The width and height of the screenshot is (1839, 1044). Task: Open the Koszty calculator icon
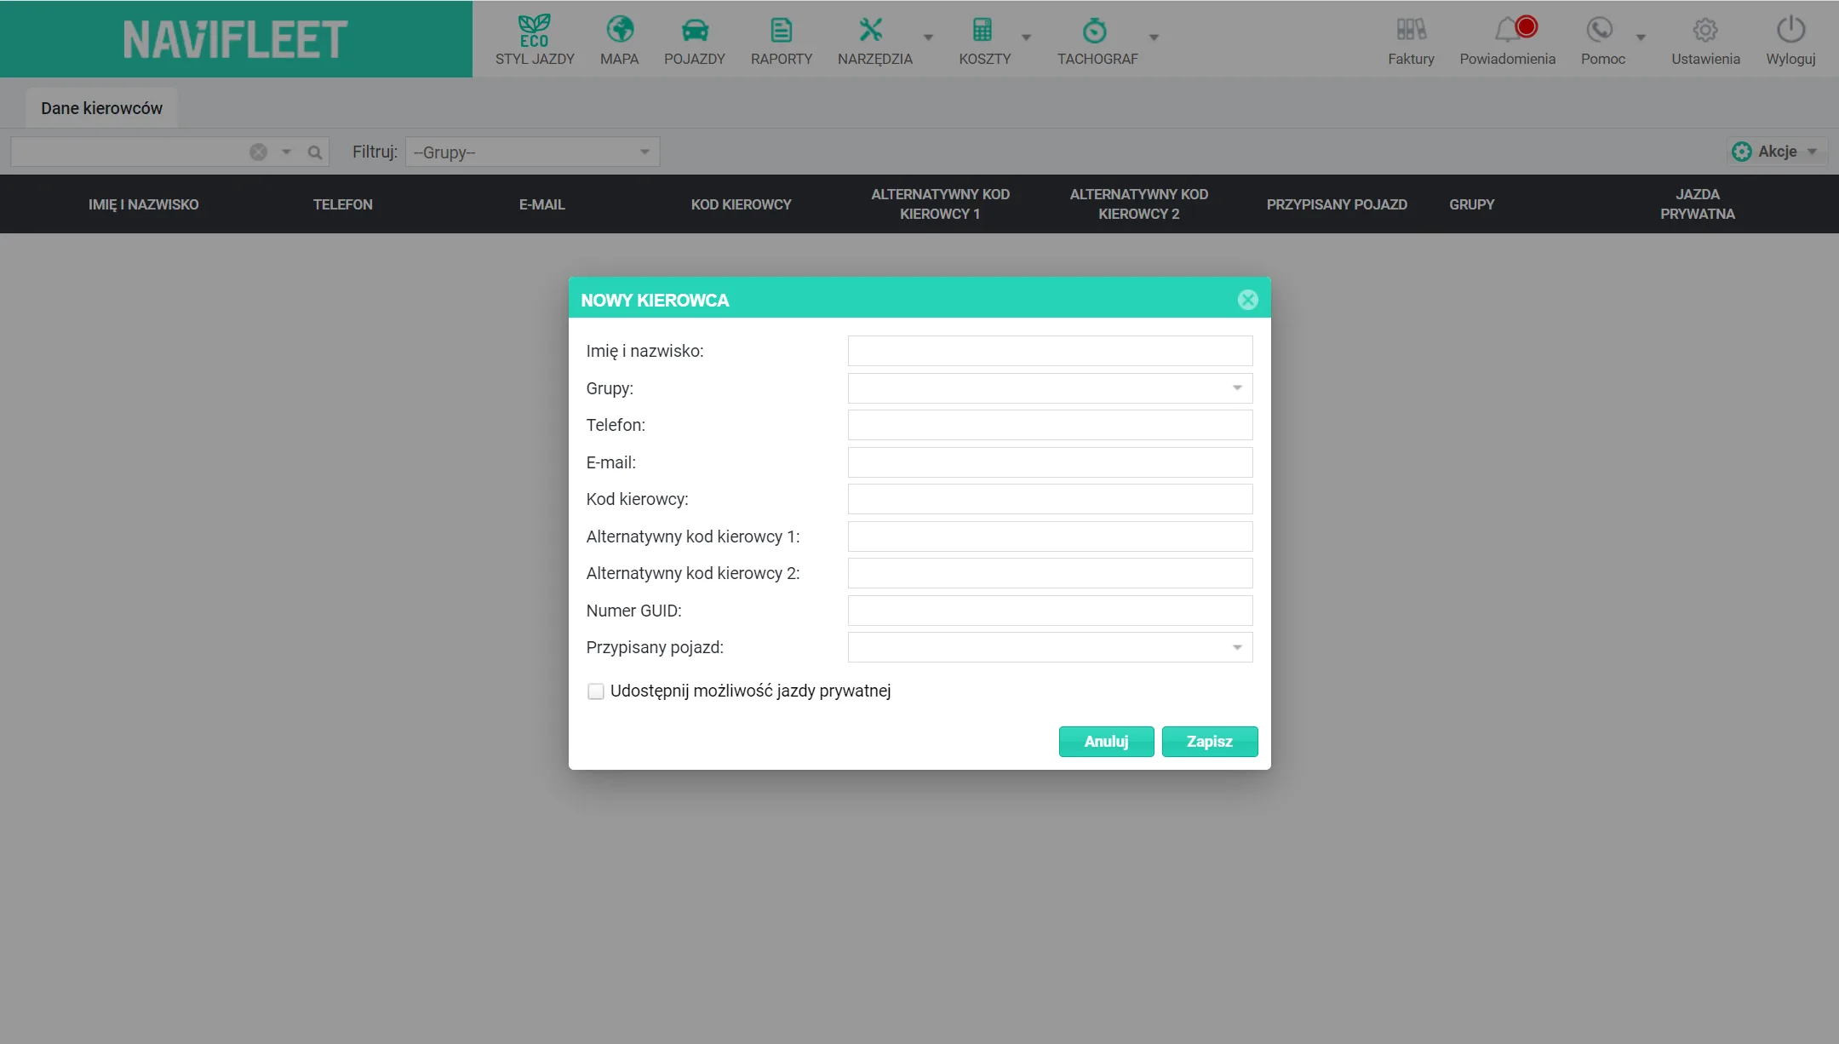983,31
